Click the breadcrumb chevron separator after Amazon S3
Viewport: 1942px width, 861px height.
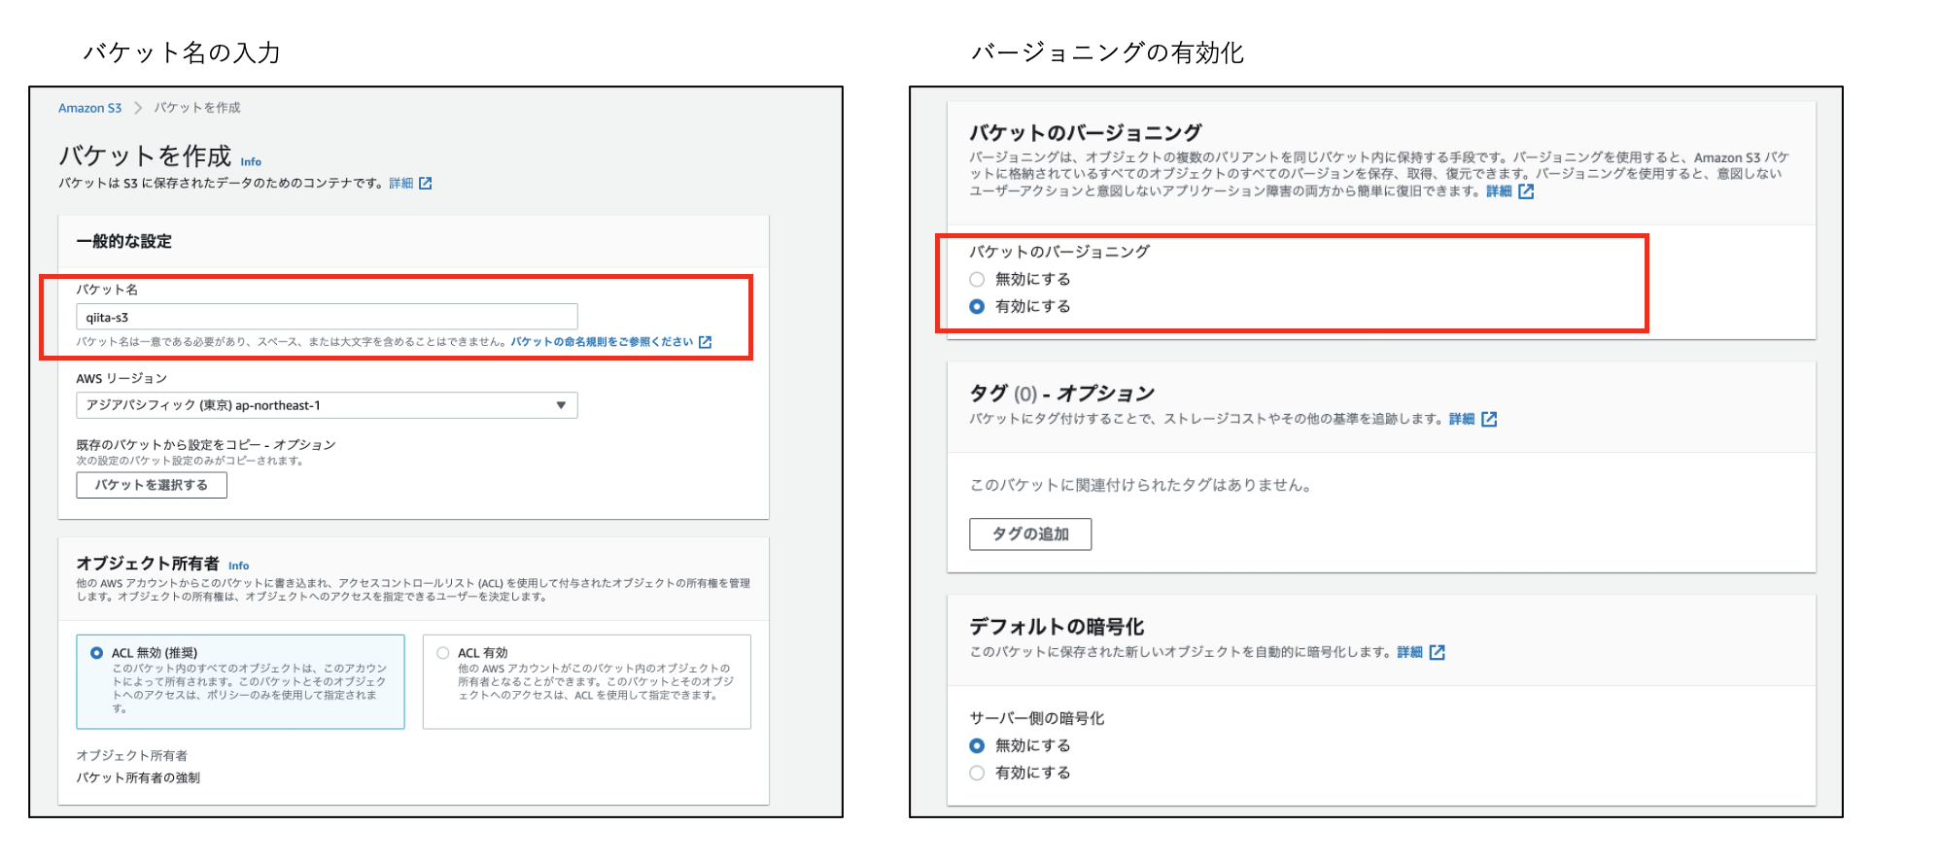[138, 108]
